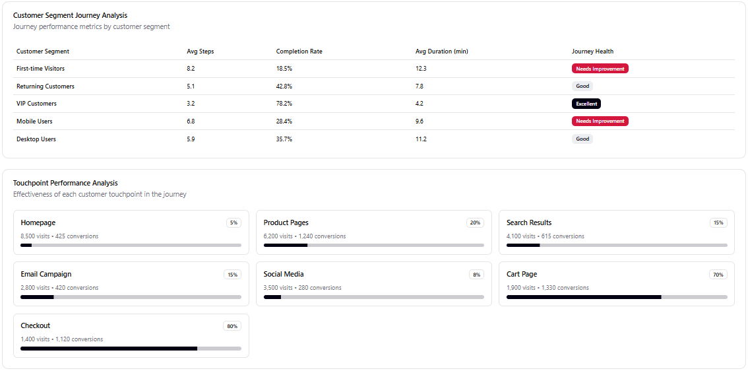Click Needs Improvement badge for Mobile Users

click(600, 121)
